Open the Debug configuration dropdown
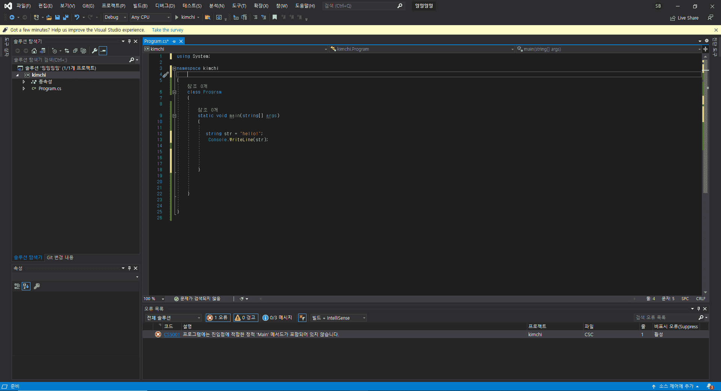Viewport: 721px width, 391px height. pos(115,17)
